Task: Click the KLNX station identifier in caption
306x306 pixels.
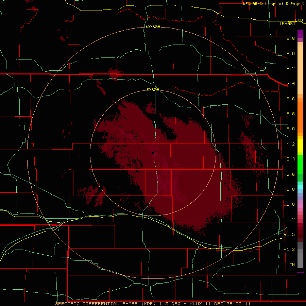Action: 196,304
